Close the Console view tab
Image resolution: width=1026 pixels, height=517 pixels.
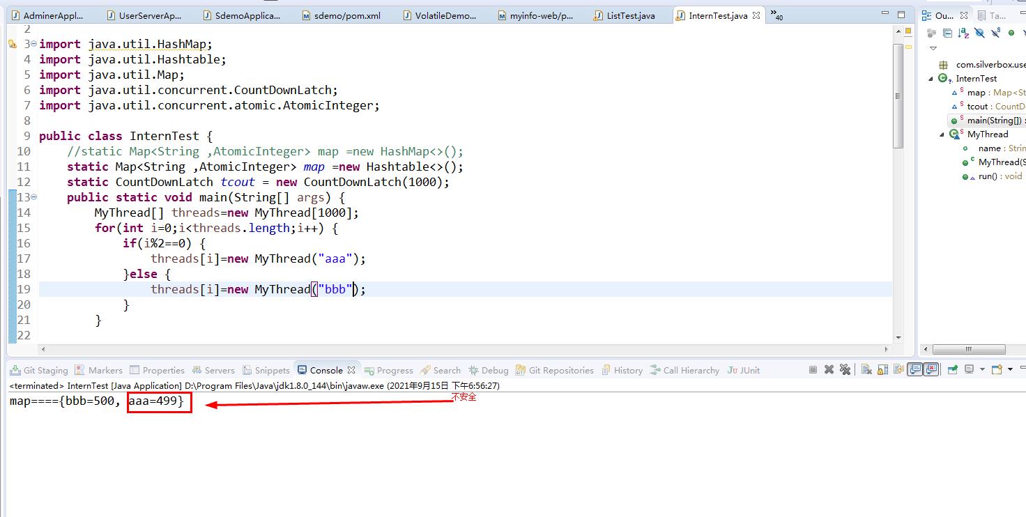pos(351,370)
